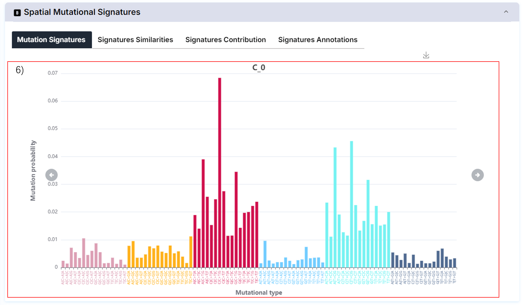
Task: Click the tallest pink C[C>A]C bar
Action: (x=84, y=252)
